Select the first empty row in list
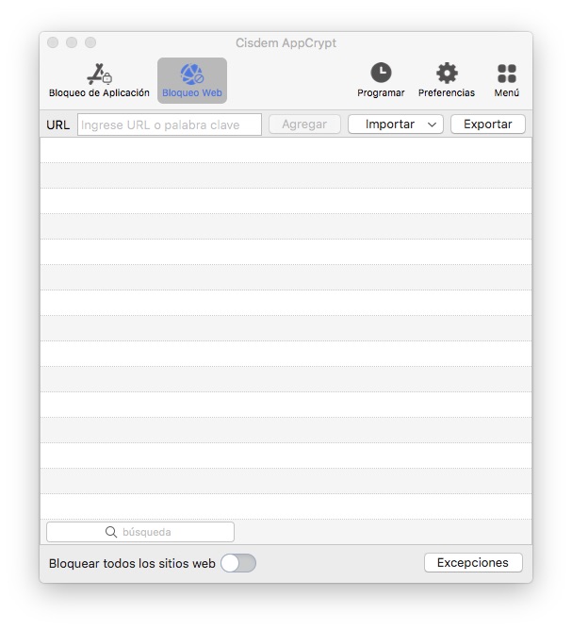The height and width of the screenshot is (630, 572). click(x=286, y=150)
